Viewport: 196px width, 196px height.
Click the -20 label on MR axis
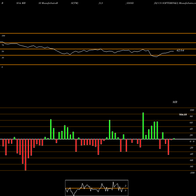tap(191, 148)
